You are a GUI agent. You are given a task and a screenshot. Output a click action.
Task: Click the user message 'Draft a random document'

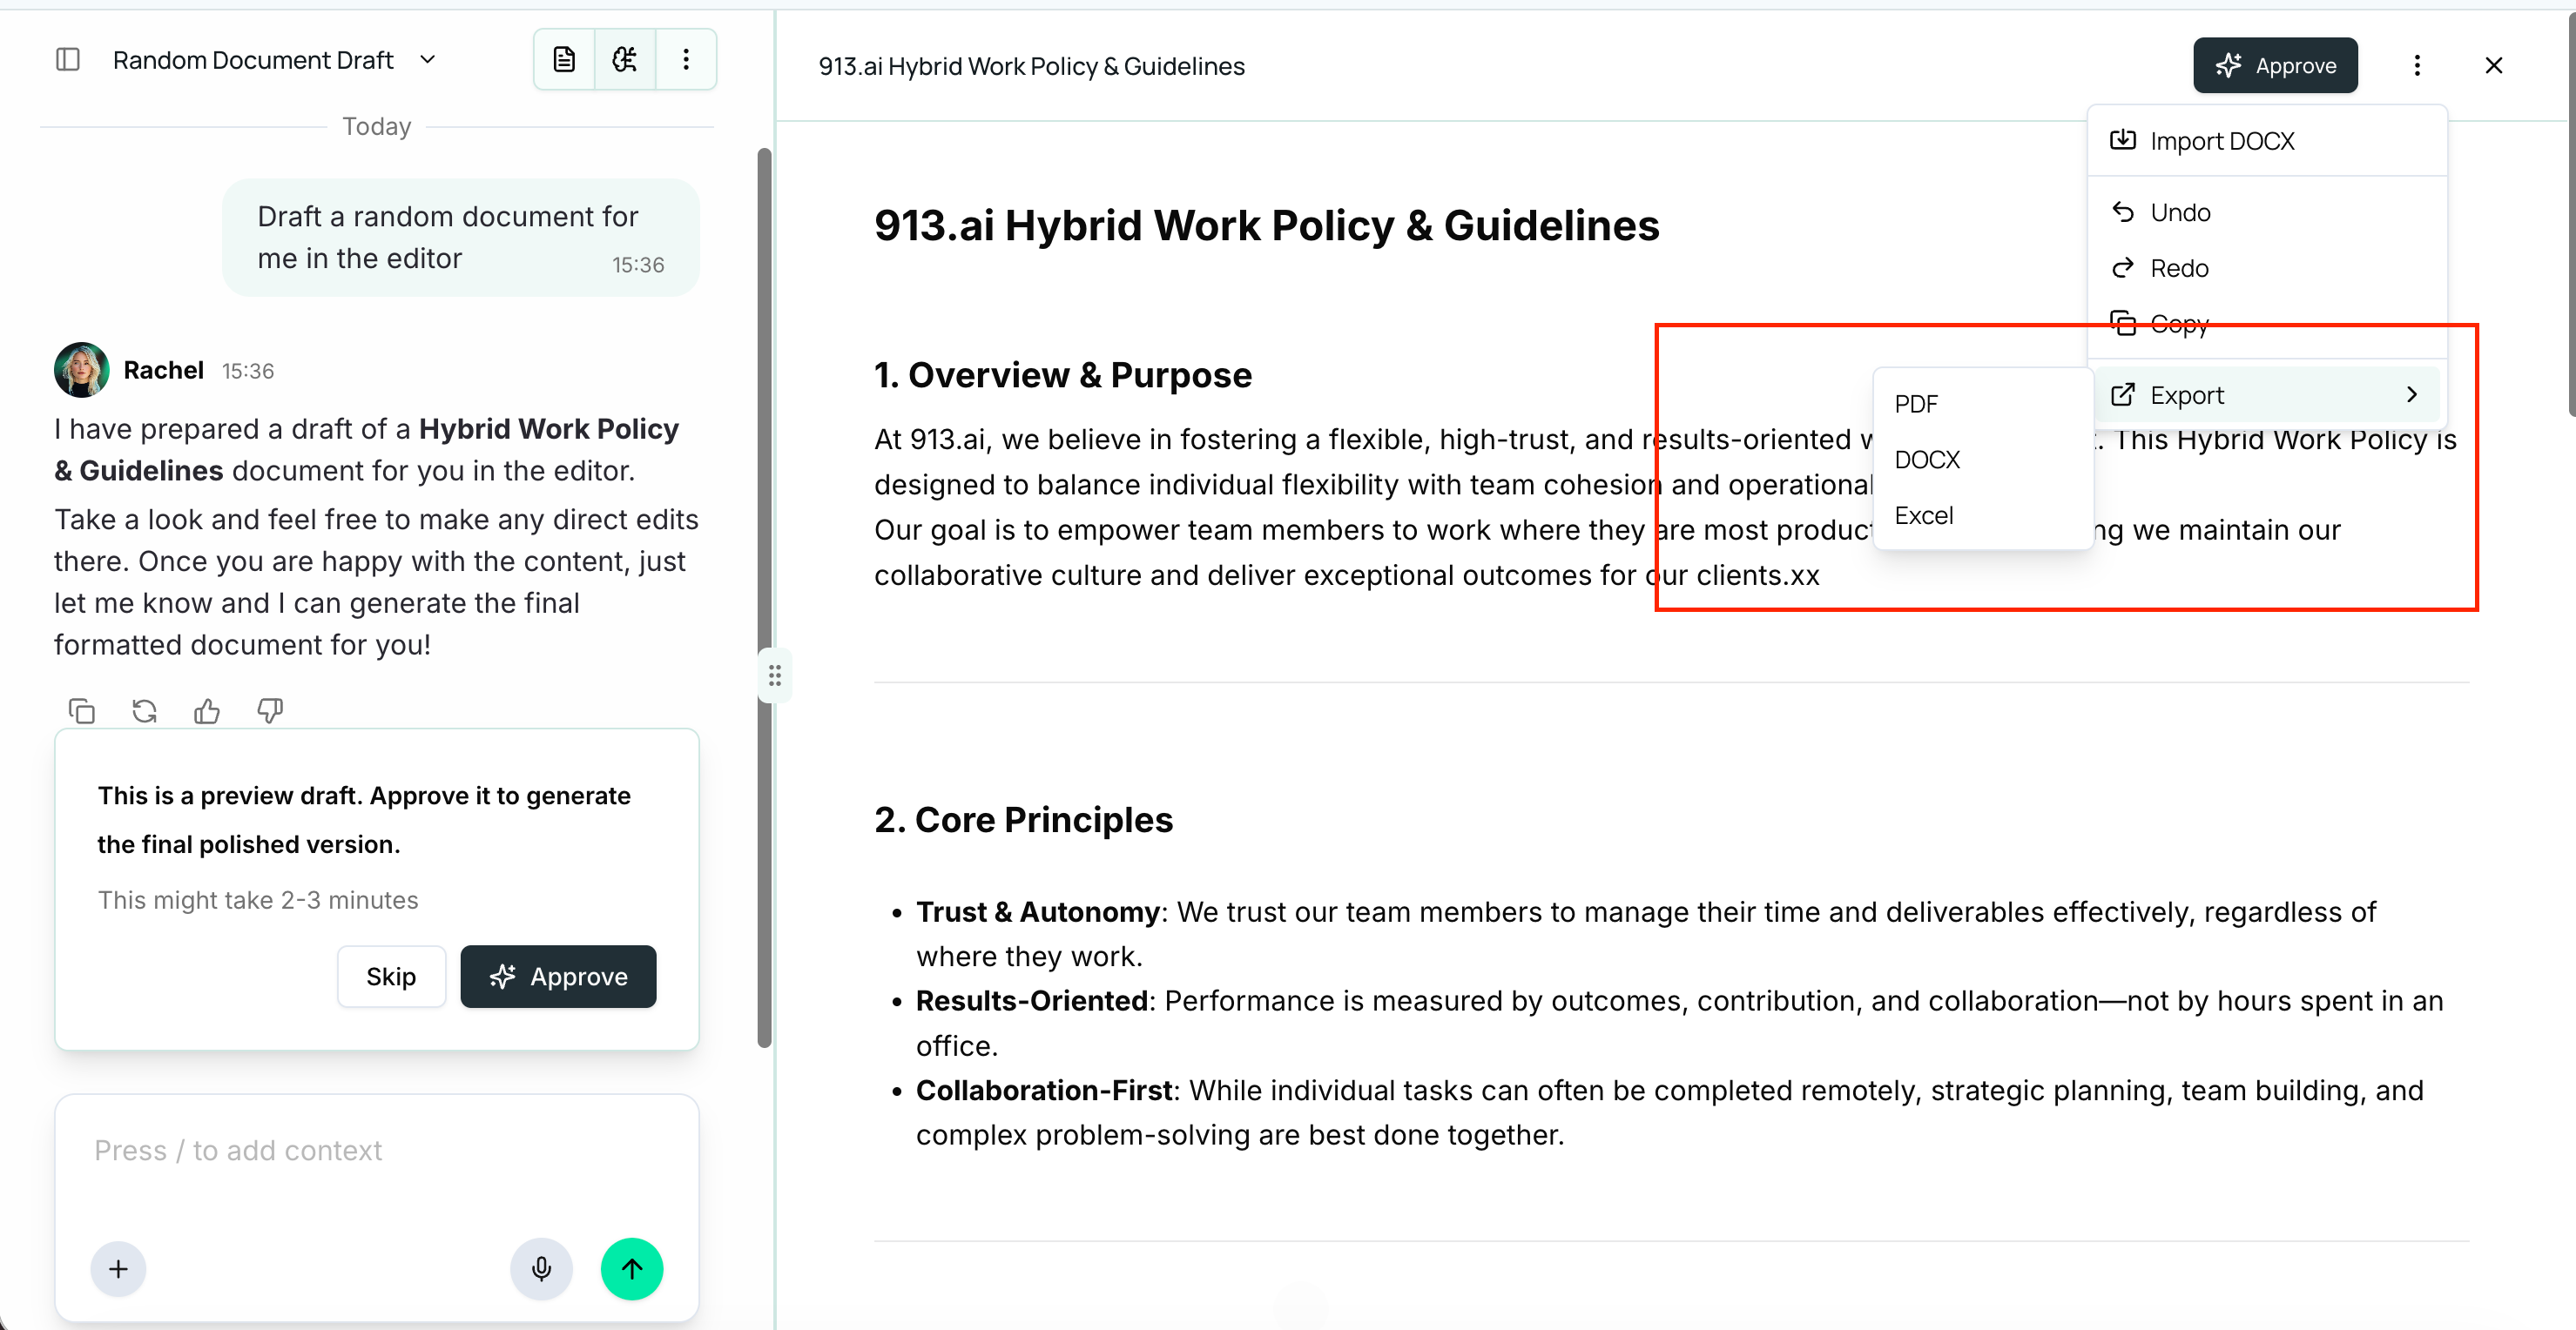click(461, 238)
